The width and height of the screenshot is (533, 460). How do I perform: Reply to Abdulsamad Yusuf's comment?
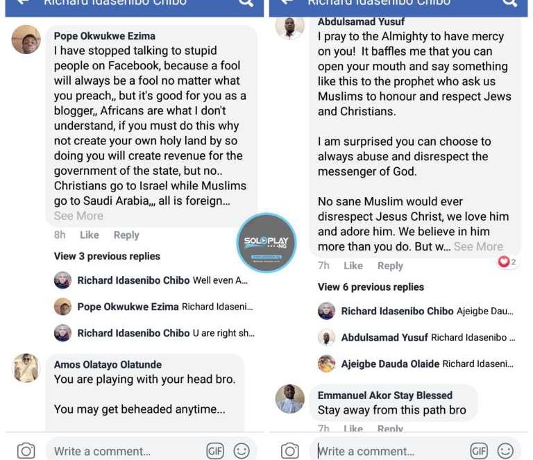pos(390,266)
